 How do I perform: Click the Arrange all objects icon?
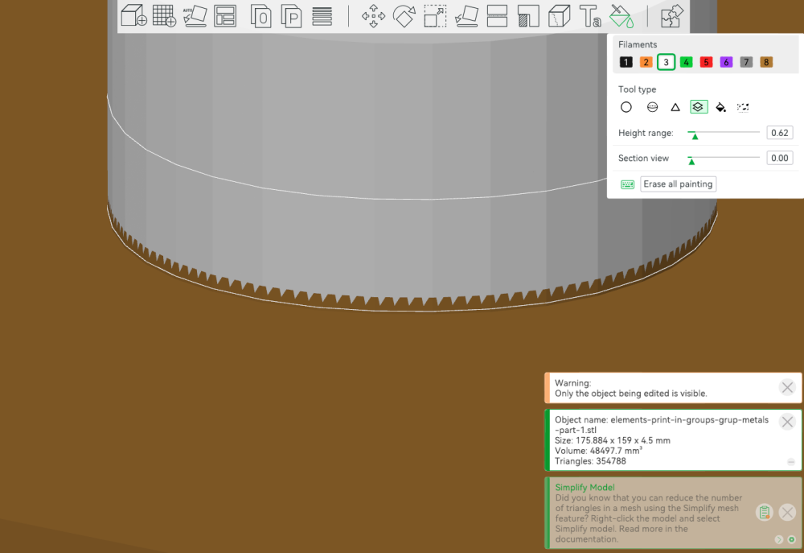[225, 15]
